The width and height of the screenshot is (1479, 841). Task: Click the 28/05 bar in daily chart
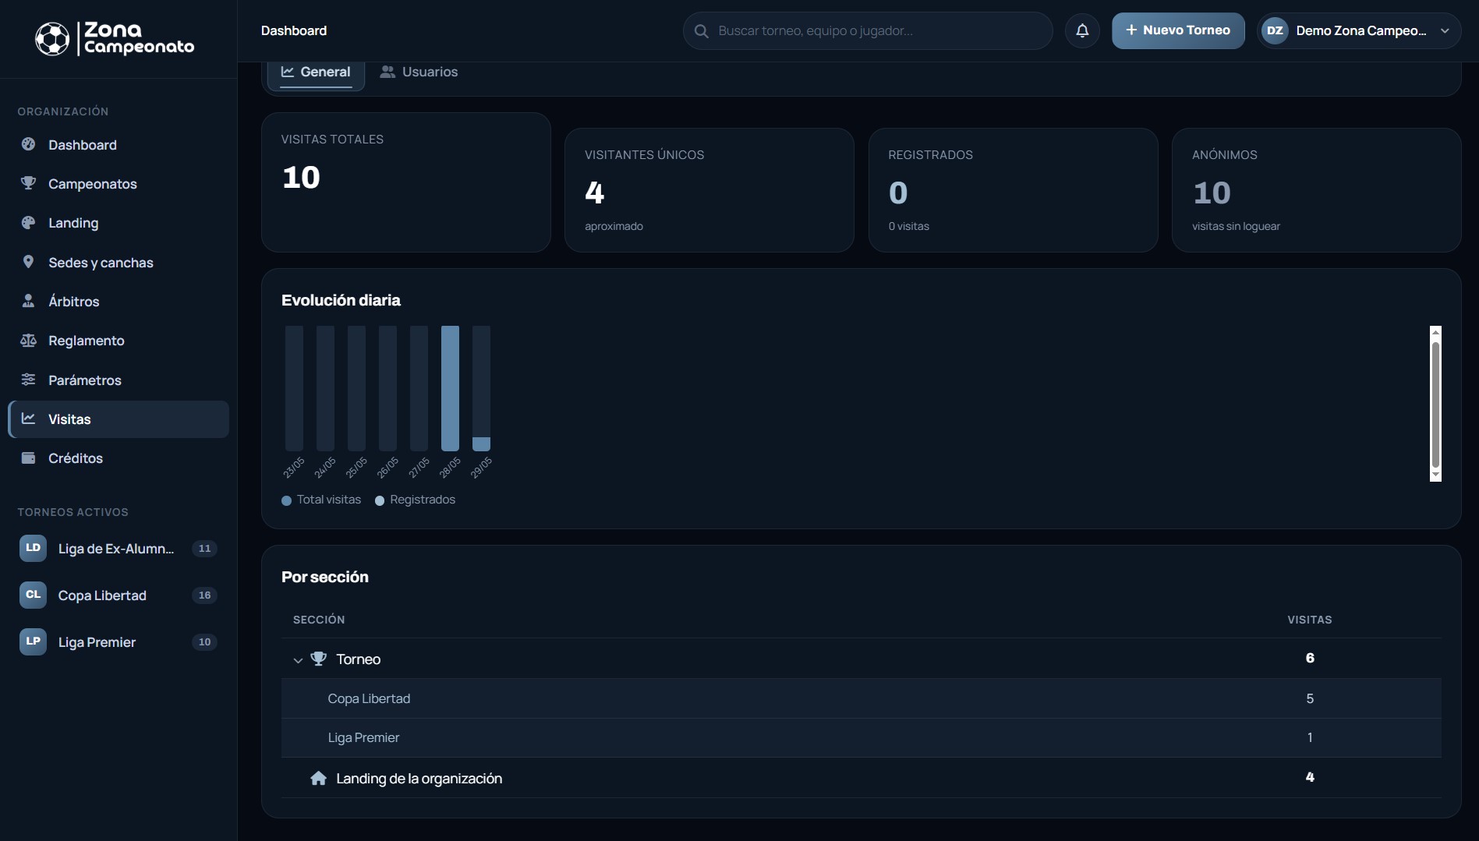tap(450, 388)
